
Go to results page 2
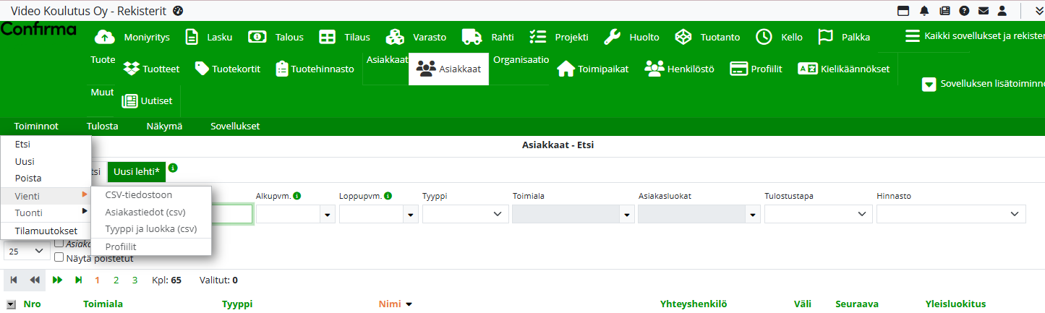[116, 280]
